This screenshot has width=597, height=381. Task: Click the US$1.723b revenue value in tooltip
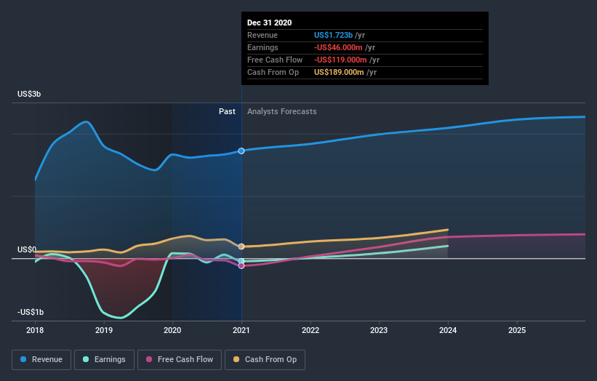click(x=333, y=35)
